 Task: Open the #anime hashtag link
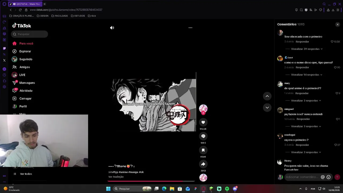[123, 172]
